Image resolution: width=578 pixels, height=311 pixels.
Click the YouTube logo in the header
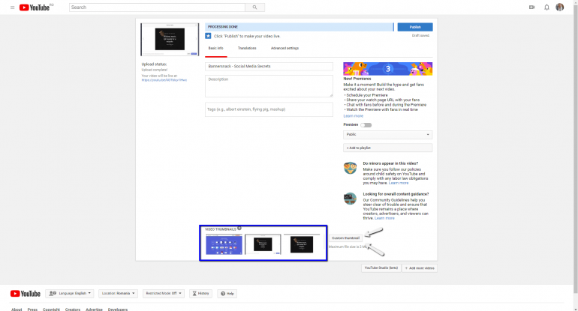pyautogui.click(x=35, y=7)
